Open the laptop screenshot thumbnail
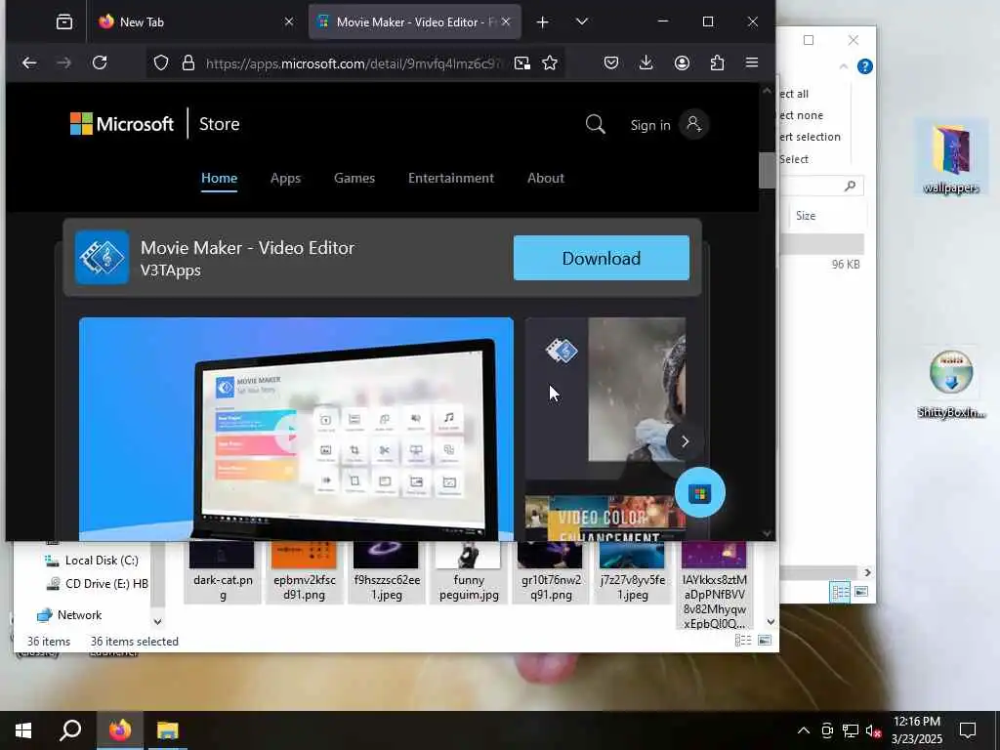The height and width of the screenshot is (750, 1000). coord(296,429)
